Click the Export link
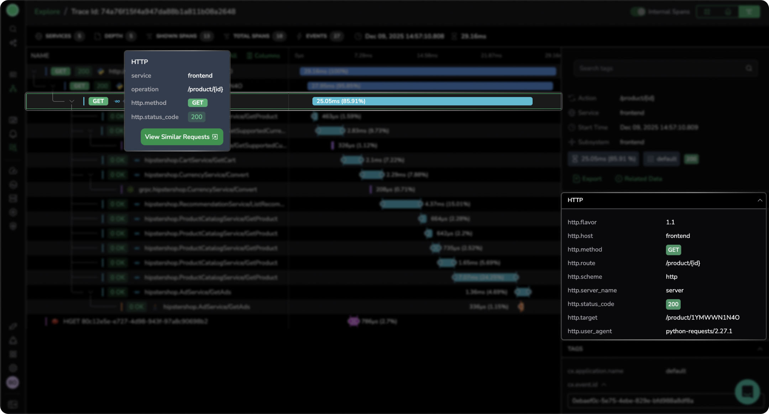 (x=587, y=179)
